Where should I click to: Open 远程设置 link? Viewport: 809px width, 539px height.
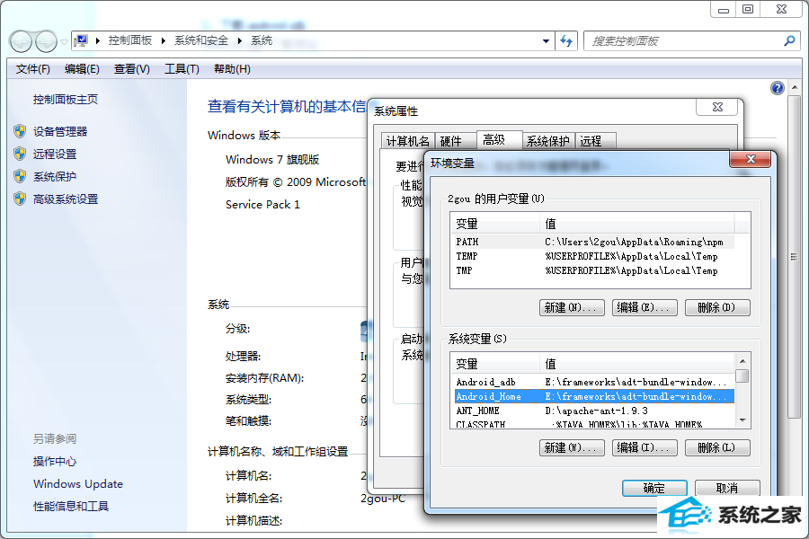tap(55, 155)
